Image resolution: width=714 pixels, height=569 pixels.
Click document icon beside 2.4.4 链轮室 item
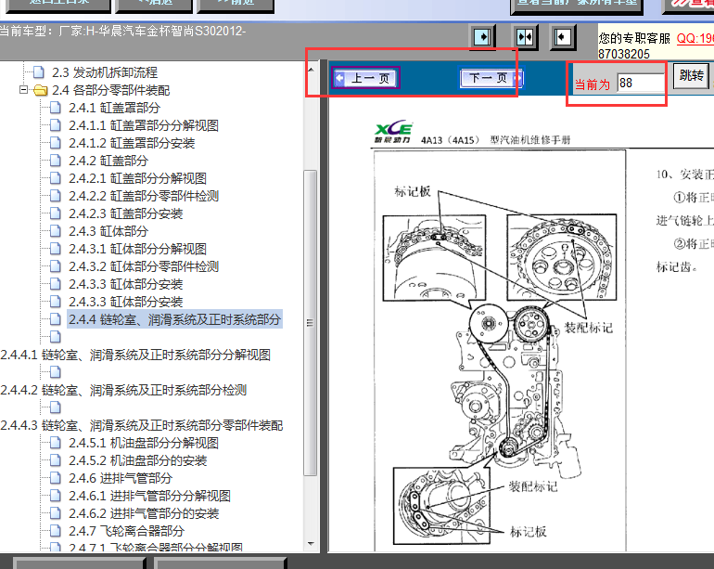(55, 319)
